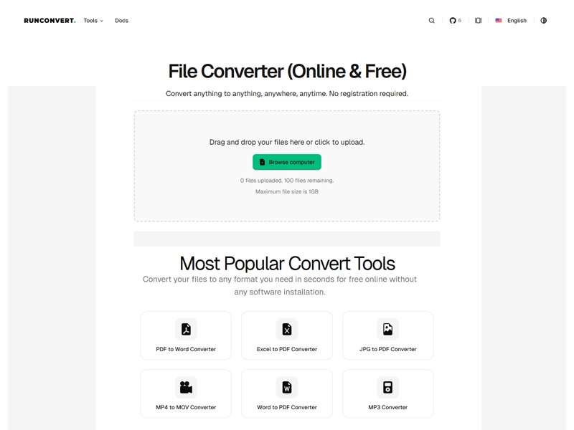Open the search magnifier icon
The height and width of the screenshot is (430, 574).
tap(431, 20)
